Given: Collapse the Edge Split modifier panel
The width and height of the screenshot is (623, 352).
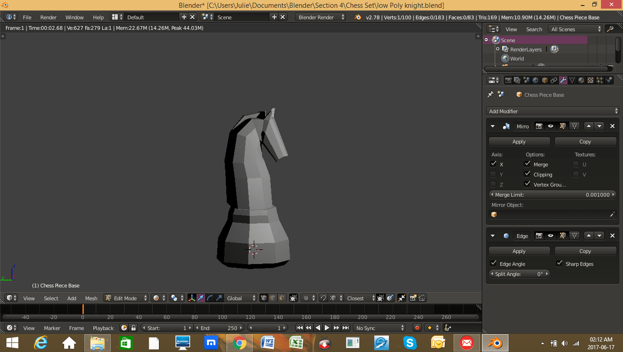Looking at the screenshot, I should click(493, 236).
